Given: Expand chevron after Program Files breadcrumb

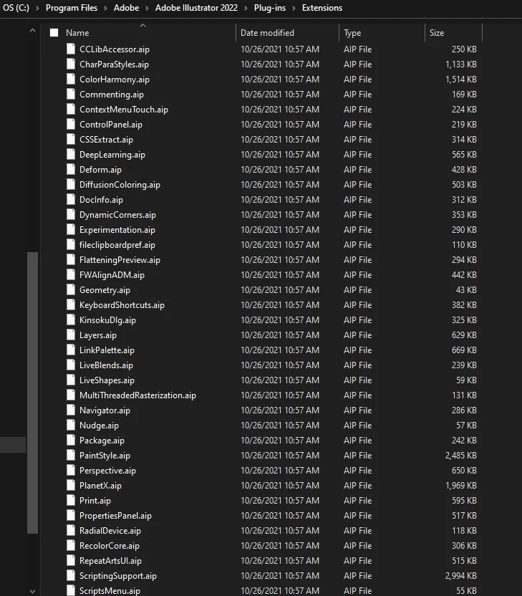Looking at the screenshot, I should click(x=105, y=8).
